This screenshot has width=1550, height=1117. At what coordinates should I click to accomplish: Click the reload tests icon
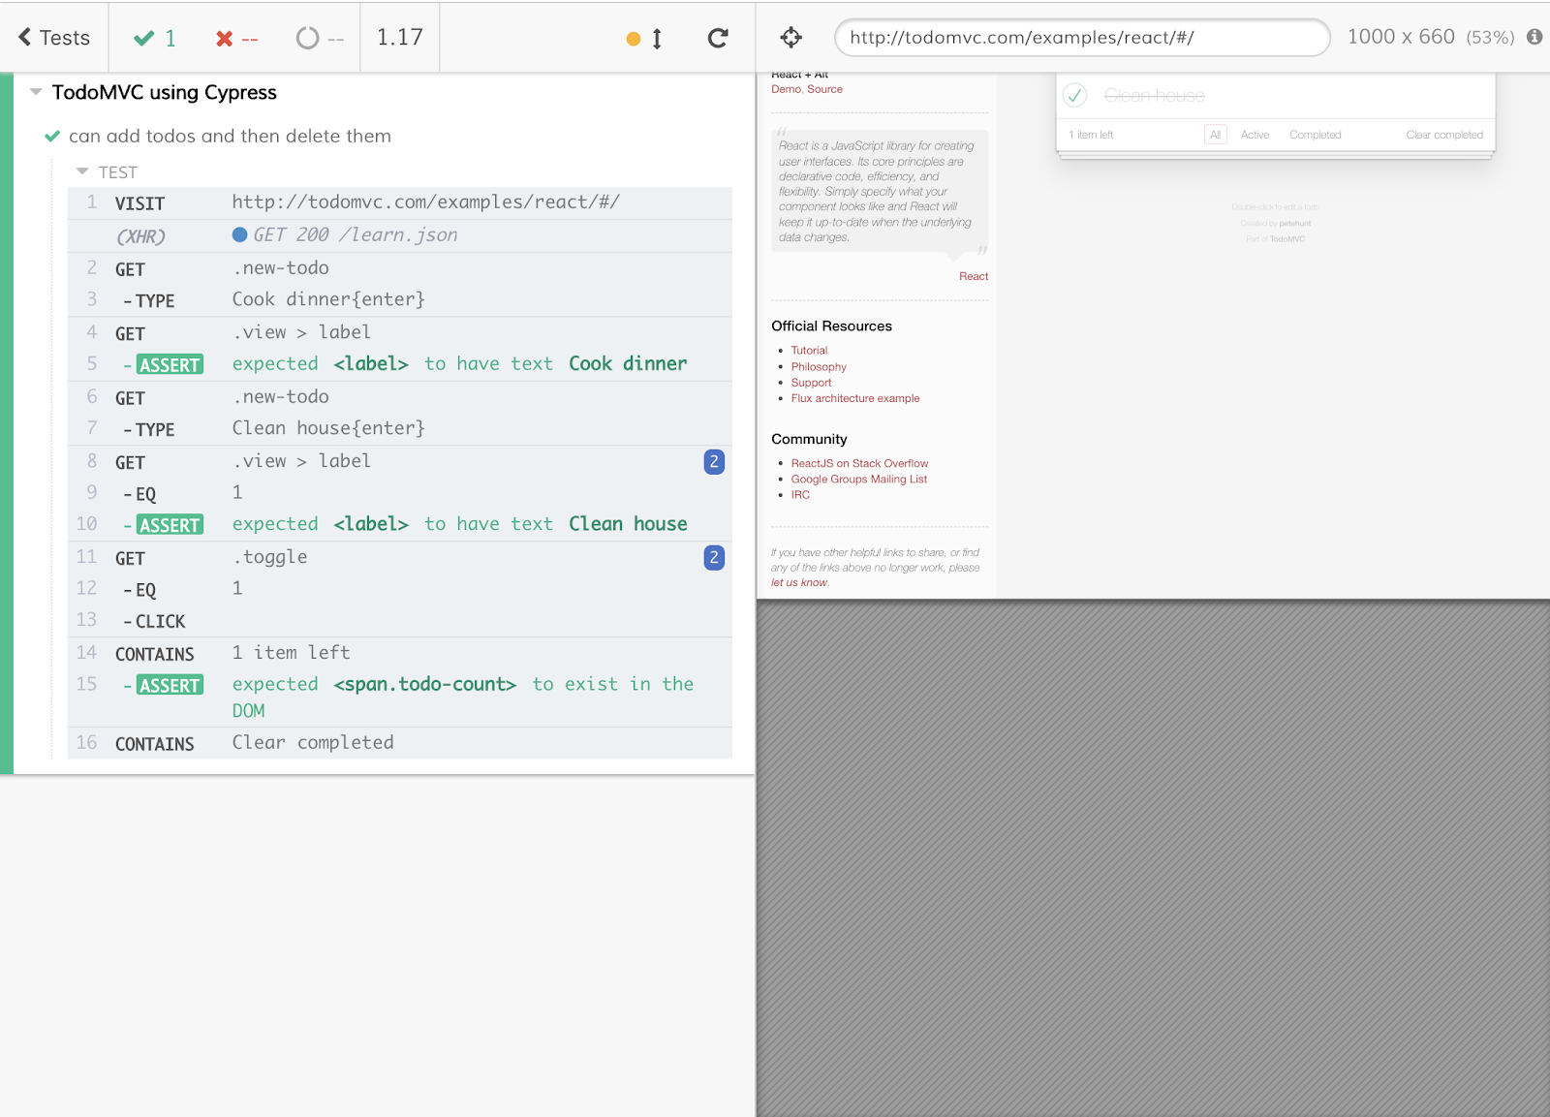717,38
